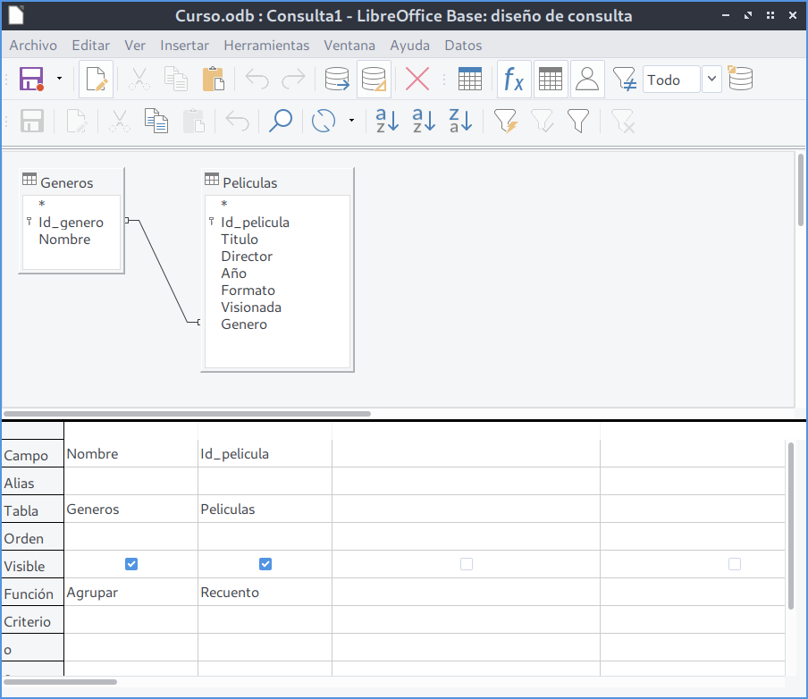The height and width of the screenshot is (699, 808).
Task: Redo the last action
Action: (294, 80)
